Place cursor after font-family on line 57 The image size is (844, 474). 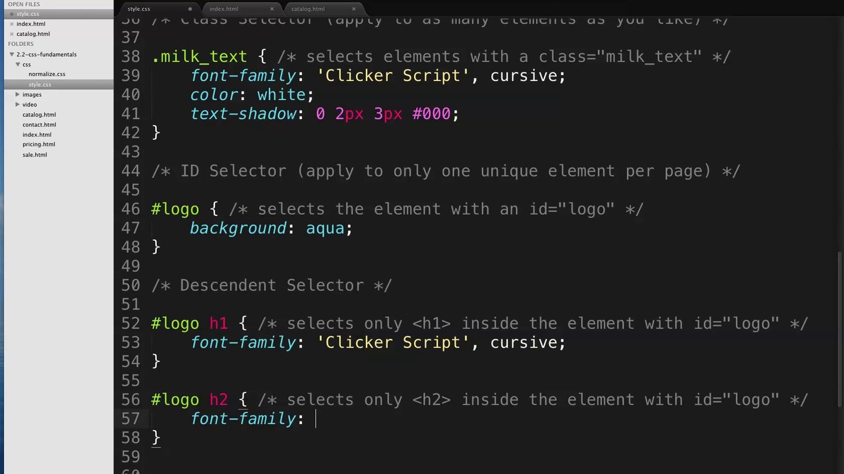coord(297,419)
